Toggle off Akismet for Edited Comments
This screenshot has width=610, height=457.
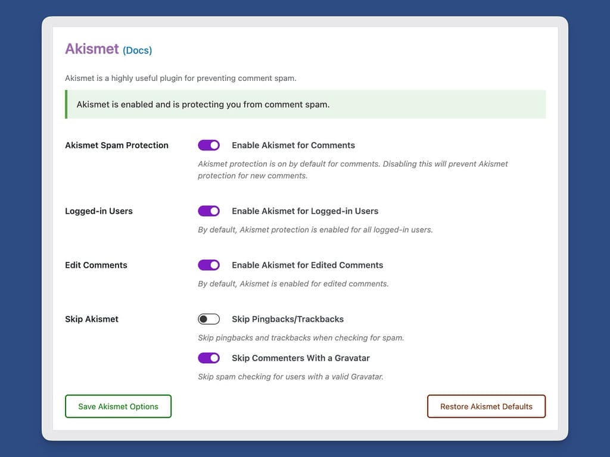[209, 265]
